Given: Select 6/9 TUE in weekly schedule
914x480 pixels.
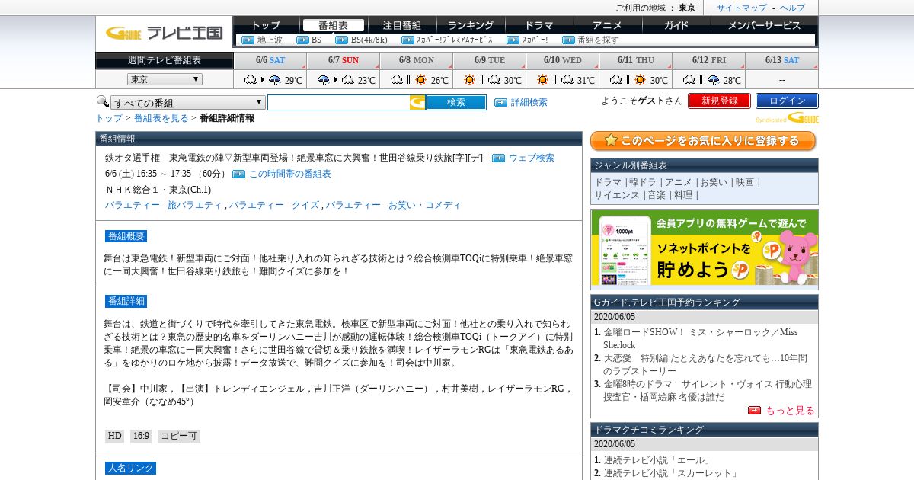Looking at the screenshot, I should coord(490,60).
